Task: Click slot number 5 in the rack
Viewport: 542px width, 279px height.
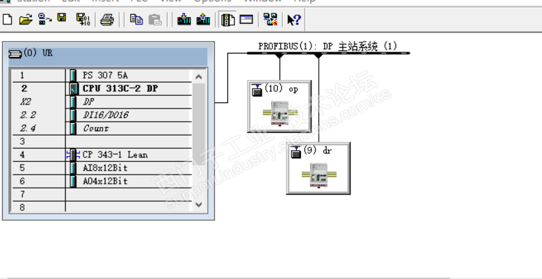Action: tap(22, 168)
